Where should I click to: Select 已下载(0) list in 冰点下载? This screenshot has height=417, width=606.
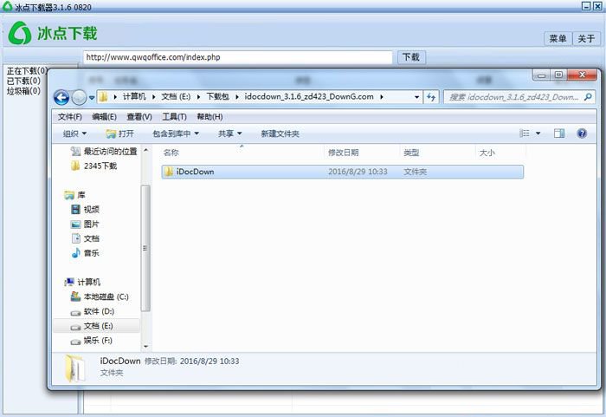(23, 81)
